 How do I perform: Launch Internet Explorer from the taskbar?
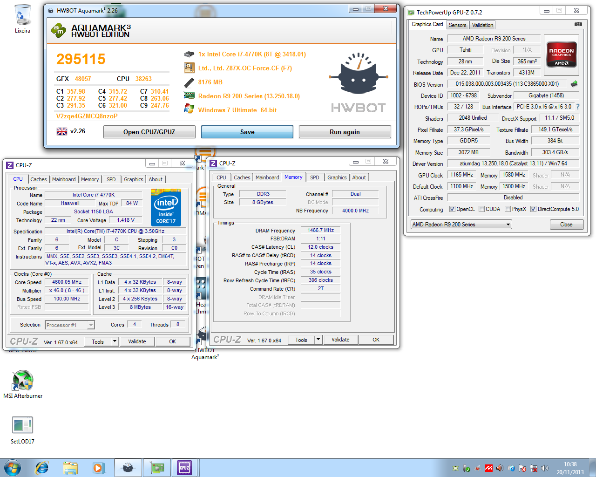pos(42,468)
